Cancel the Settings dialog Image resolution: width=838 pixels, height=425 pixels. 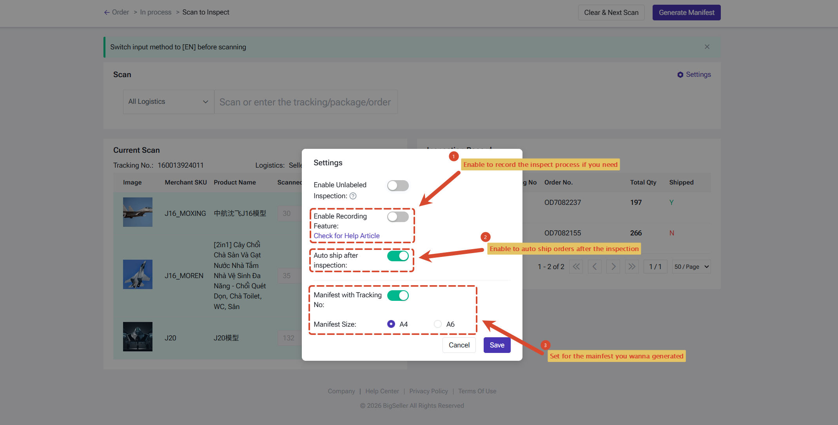(459, 345)
